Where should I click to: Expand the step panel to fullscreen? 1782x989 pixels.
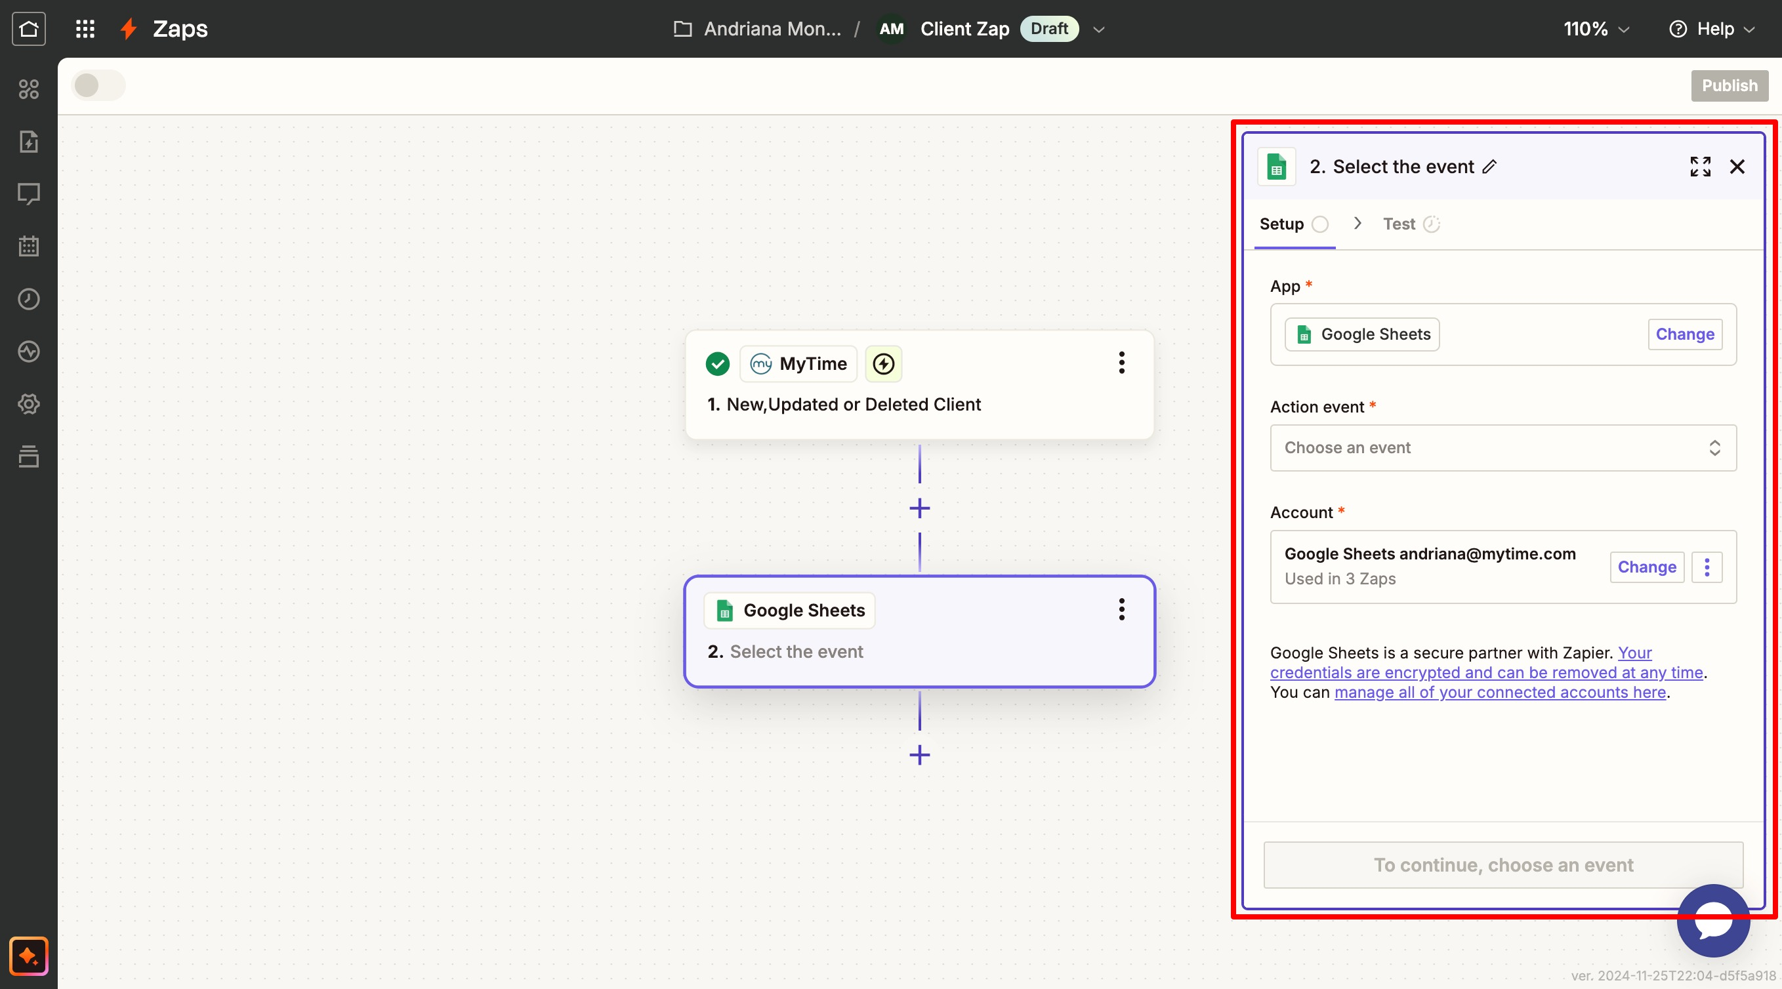(1700, 167)
